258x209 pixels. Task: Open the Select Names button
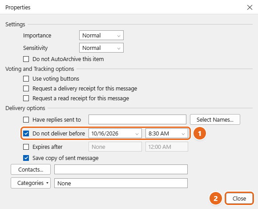215,119
